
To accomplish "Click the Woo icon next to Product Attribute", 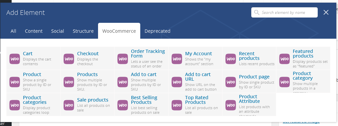I will point(231,105).
